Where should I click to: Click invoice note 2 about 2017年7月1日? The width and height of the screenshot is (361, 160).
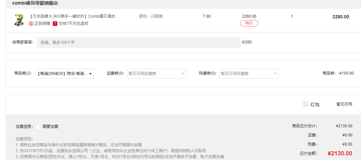tap(111, 151)
